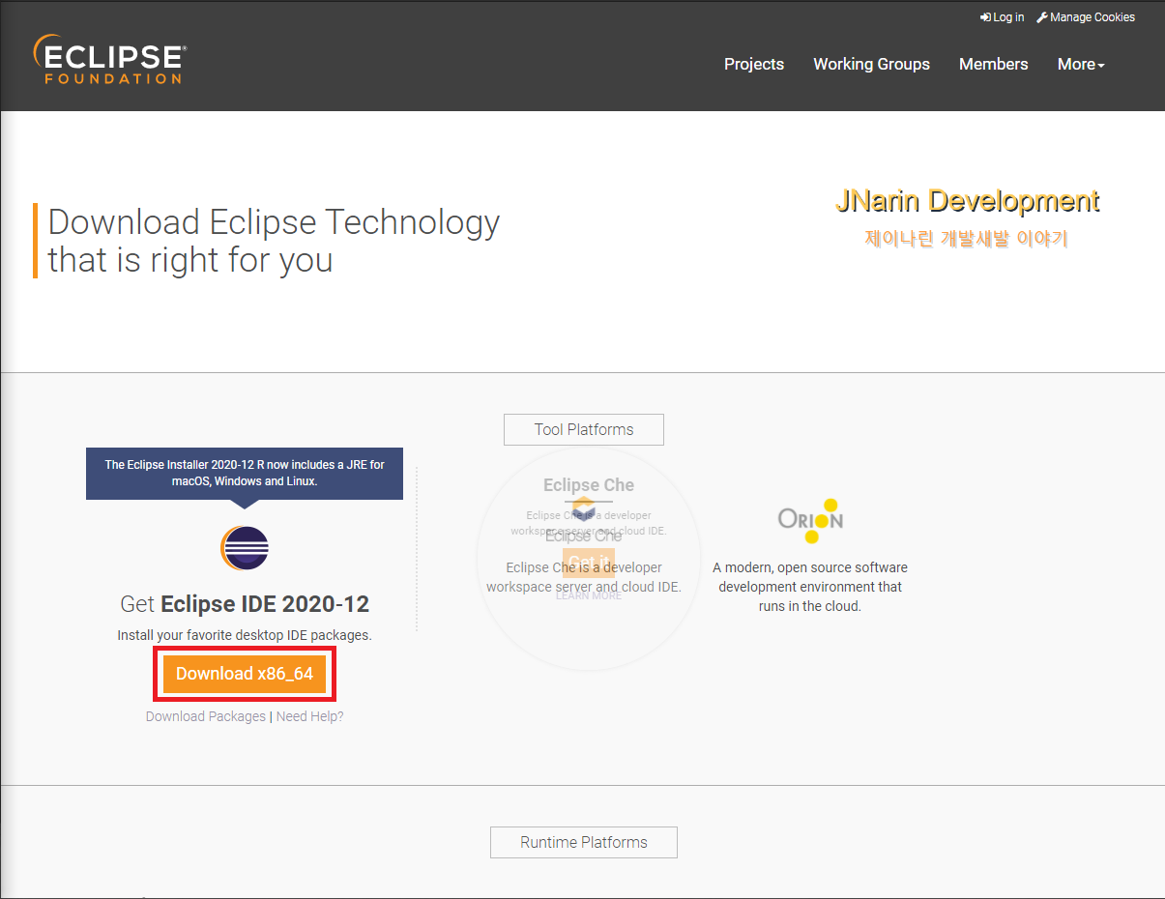Open Manage Cookies
Image resolution: width=1165 pixels, height=899 pixels.
1086,17
